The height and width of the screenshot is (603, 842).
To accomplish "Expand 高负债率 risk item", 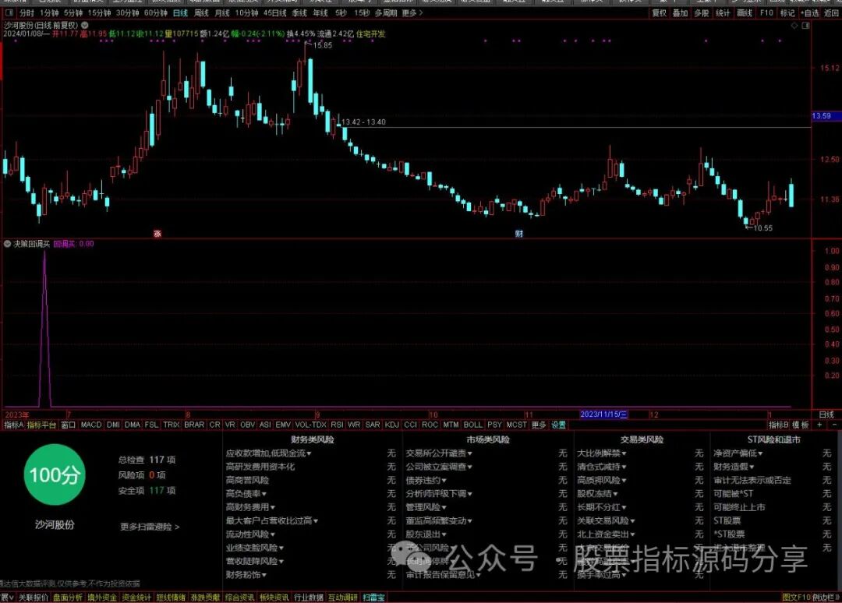I will click(246, 494).
